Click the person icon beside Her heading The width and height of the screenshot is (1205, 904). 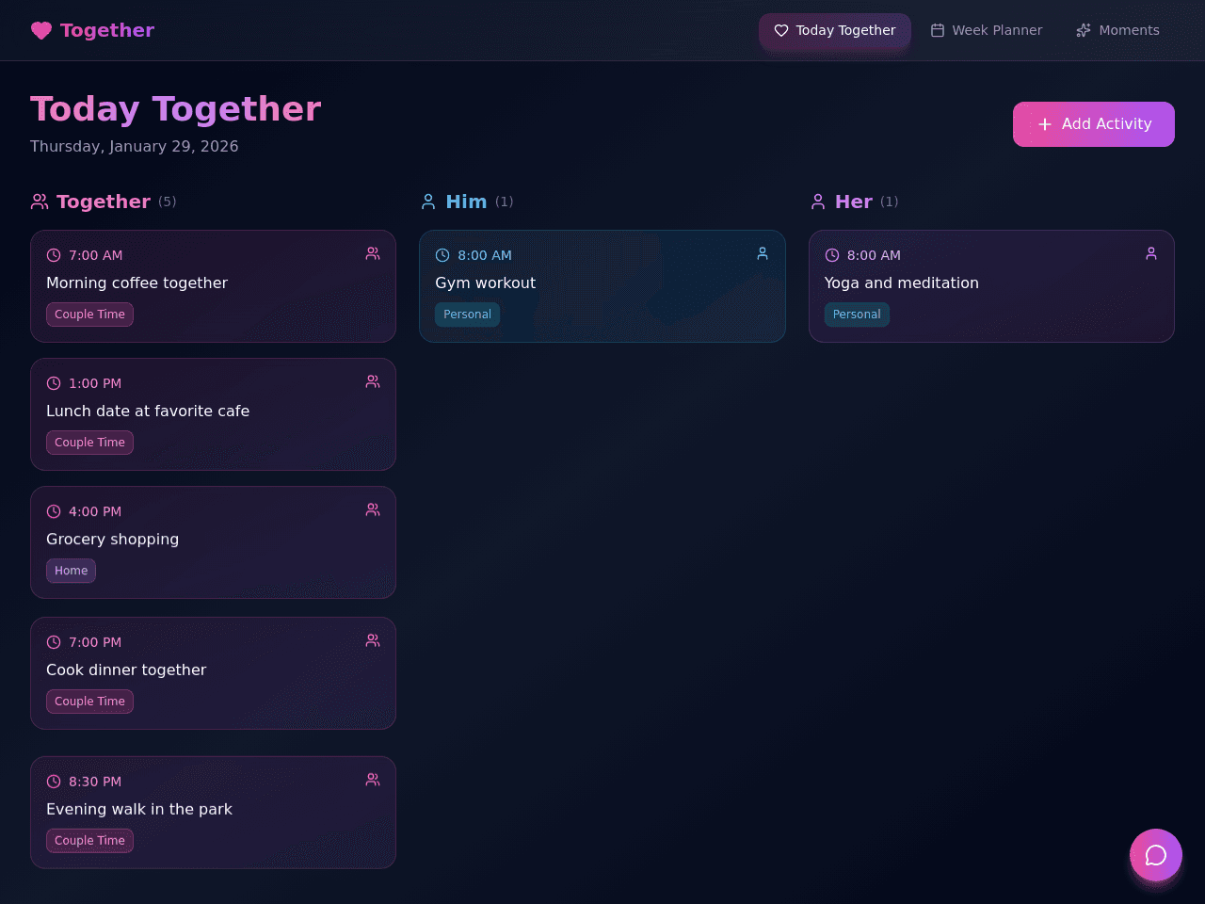click(x=818, y=202)
